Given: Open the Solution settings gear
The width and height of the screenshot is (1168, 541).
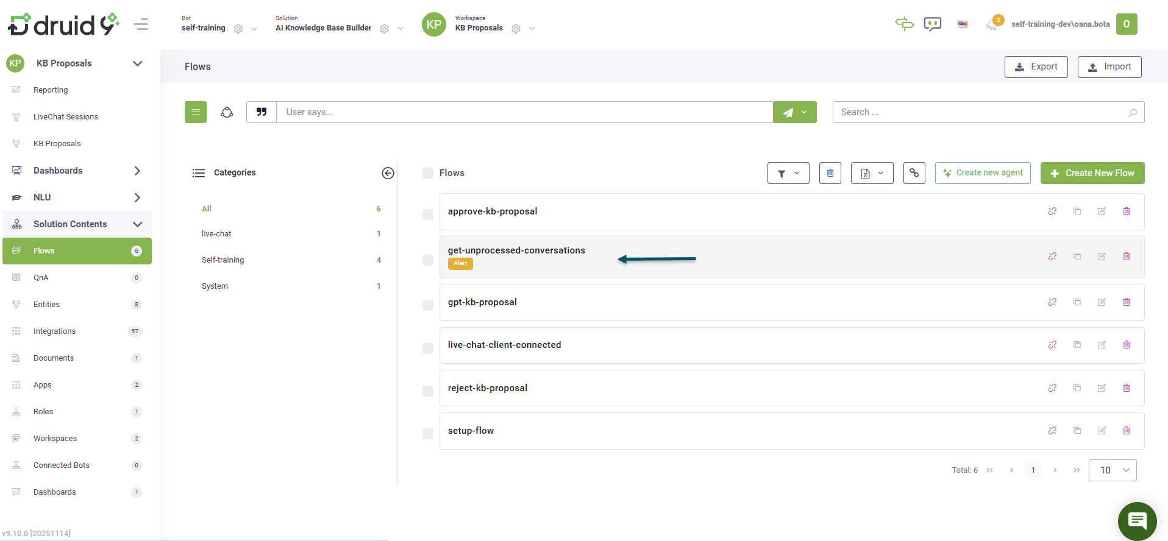Looking at the screenshot, I should click(384, 29).
